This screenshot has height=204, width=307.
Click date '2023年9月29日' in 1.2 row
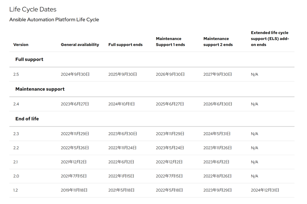(x=218, y=190)
